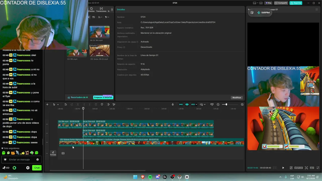Open the Transiciones panel
This screenshot has width=322, height=181.
(x=101, y=10)
